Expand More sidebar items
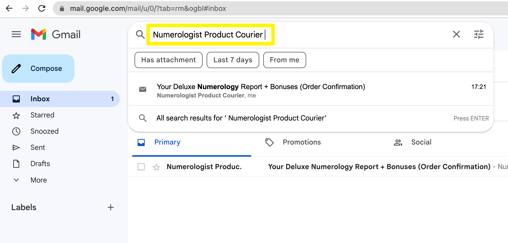The image size is (508, 243). (x=39, y=180)
